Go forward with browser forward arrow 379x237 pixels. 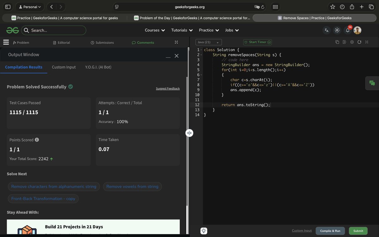click(x=61, y=7)
